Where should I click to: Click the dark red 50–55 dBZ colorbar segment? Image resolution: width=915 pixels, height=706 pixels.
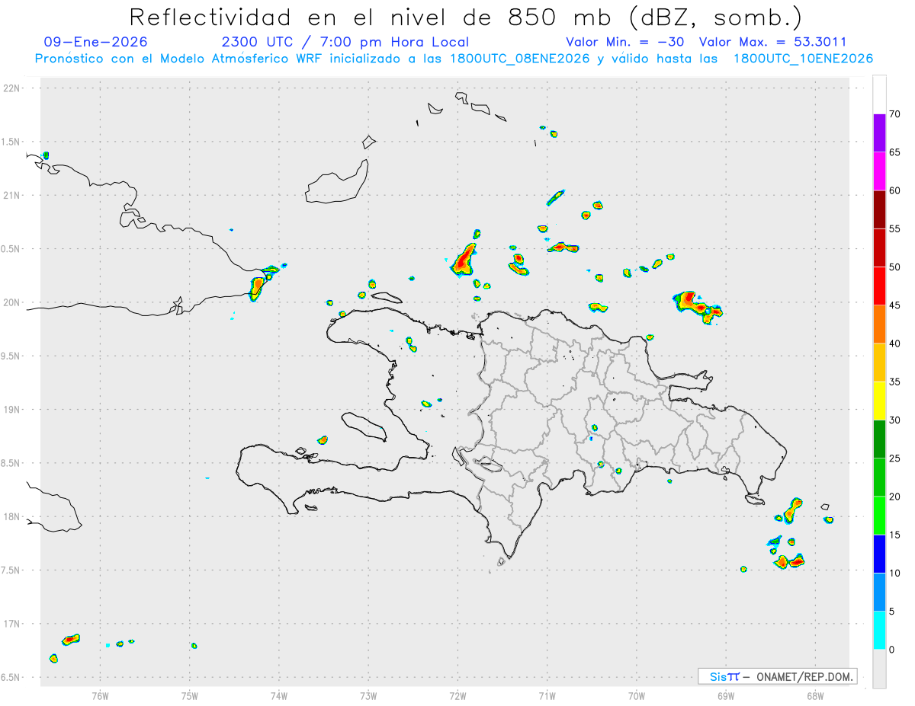tap(879, 248)
